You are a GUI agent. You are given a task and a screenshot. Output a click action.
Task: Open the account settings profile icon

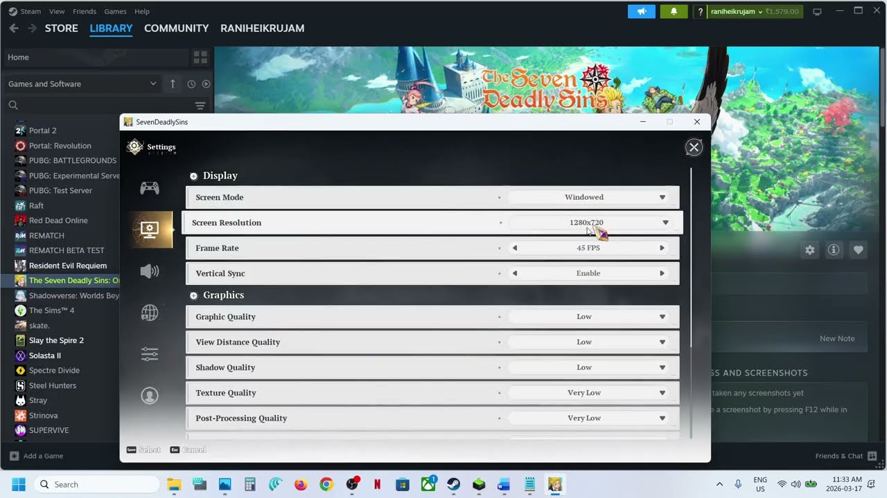(150, 396)
